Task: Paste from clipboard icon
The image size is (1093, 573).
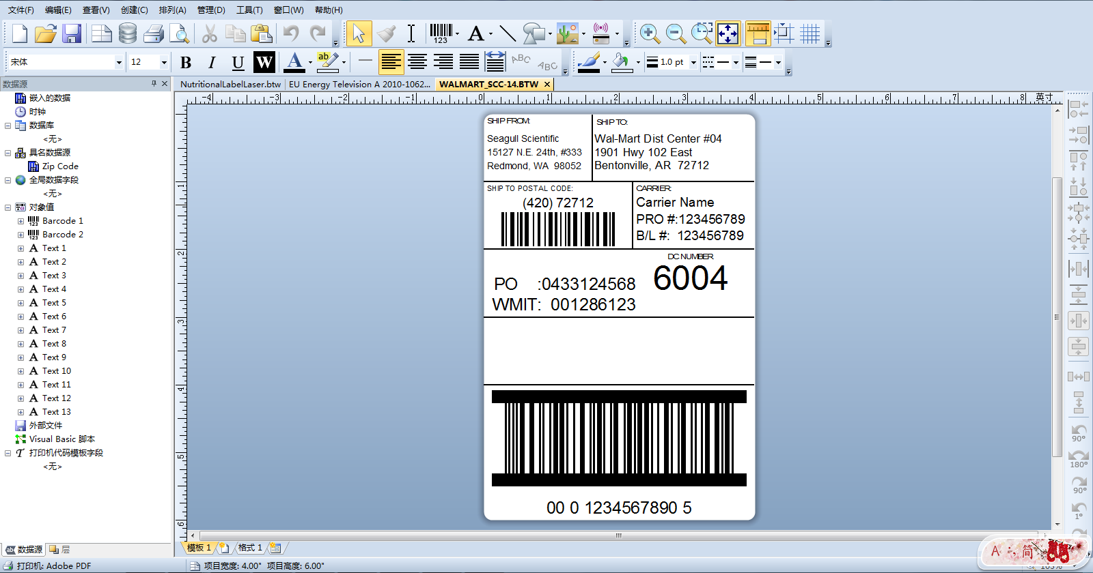Action: (262, 33)
